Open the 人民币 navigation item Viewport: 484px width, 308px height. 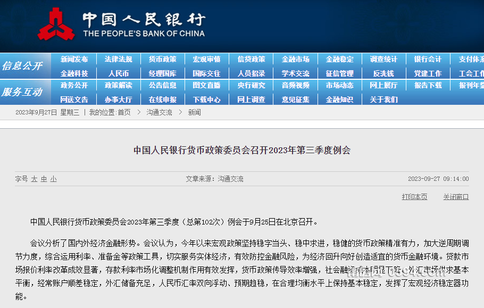tap(119, 73)
